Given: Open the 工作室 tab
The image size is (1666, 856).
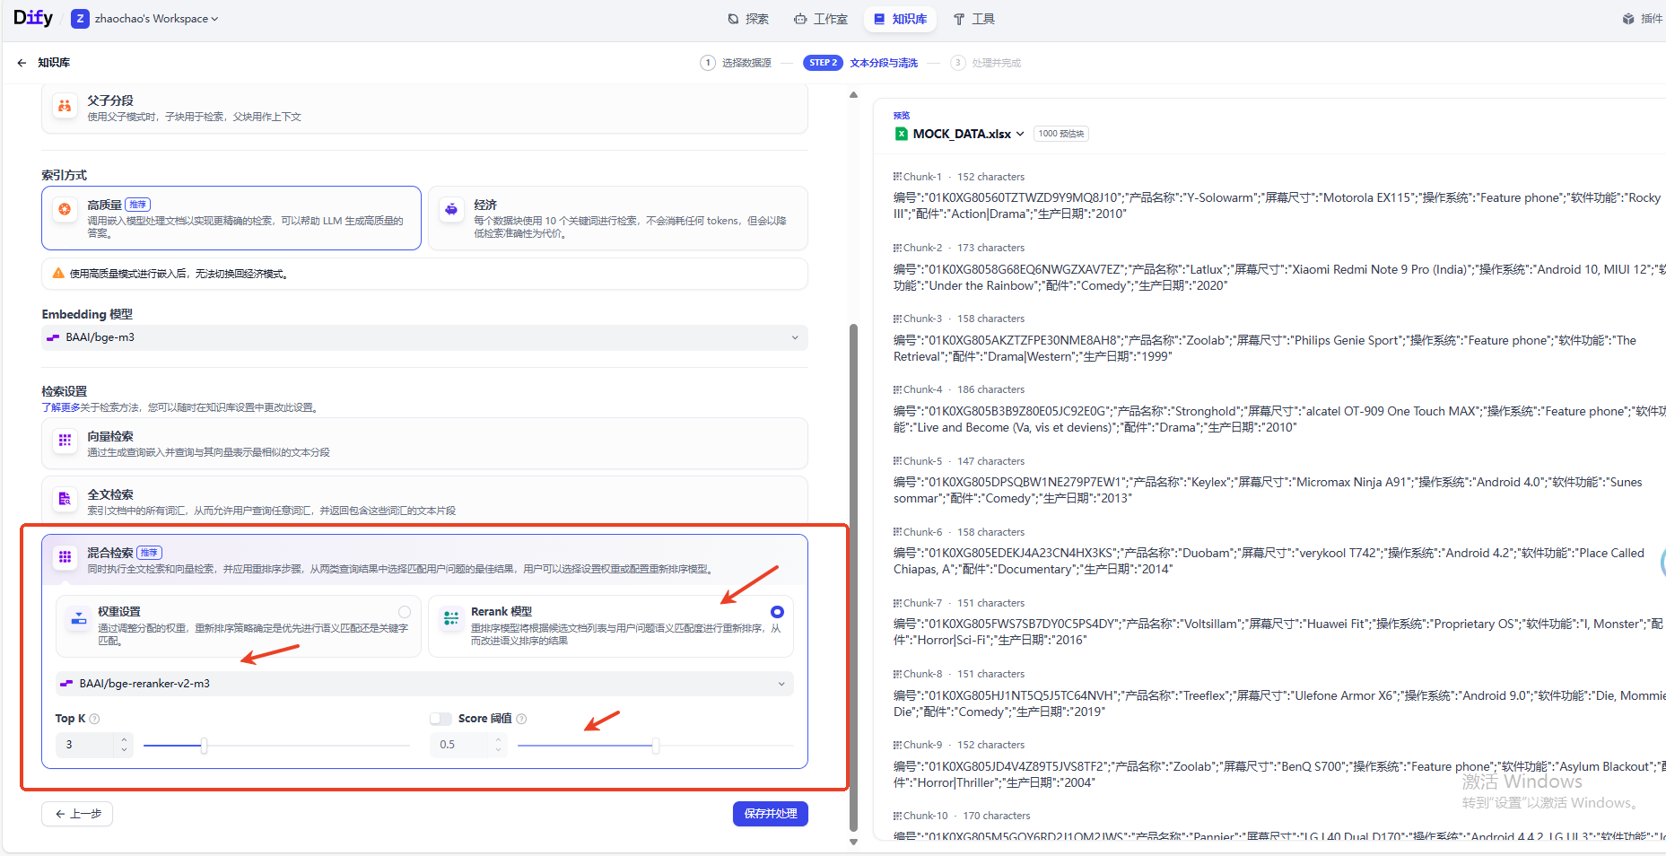Looking at the screenshot, I should pyautogui.click(x=821, y=19).
